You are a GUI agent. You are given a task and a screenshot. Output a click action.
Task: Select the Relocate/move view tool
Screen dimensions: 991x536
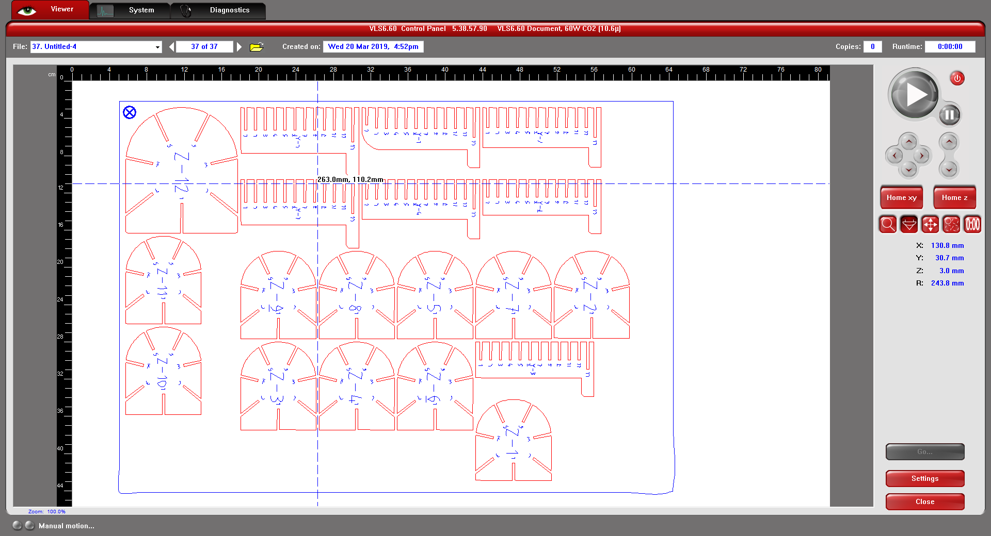point(930,224)
